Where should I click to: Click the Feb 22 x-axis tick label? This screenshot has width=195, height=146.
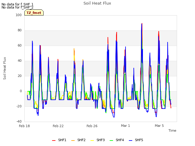coord(58,126)
